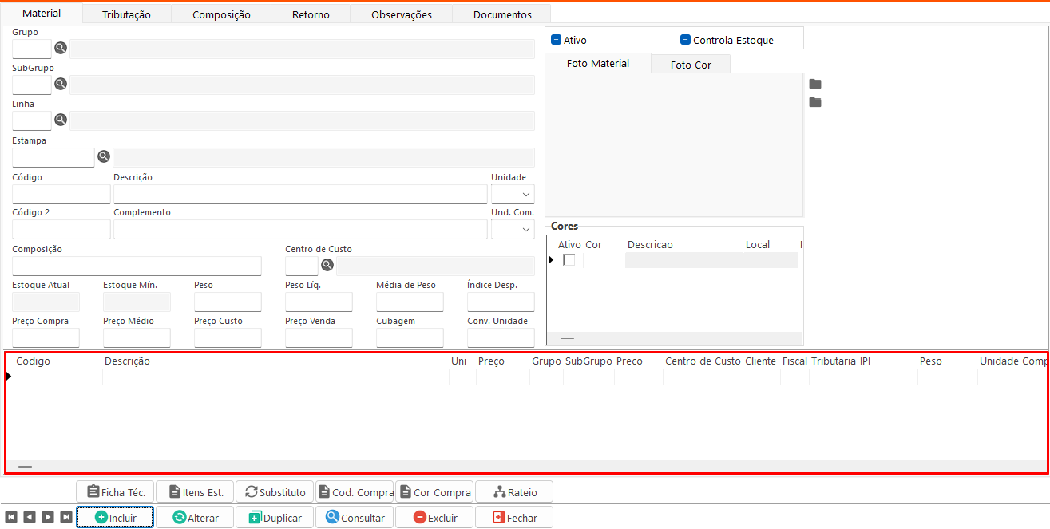Toggle the Ativo checkbox
This screenshot has width=1050, height=529.
pos(557,40)
